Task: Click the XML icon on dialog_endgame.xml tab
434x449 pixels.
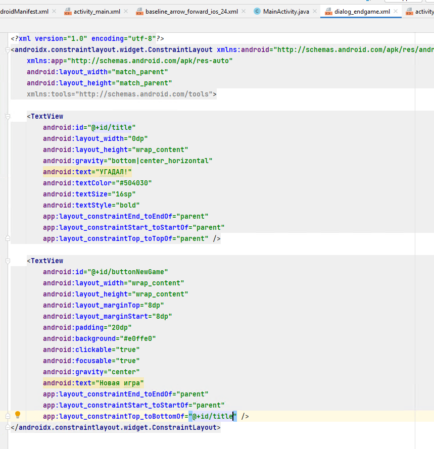Action: coord(328,12)
